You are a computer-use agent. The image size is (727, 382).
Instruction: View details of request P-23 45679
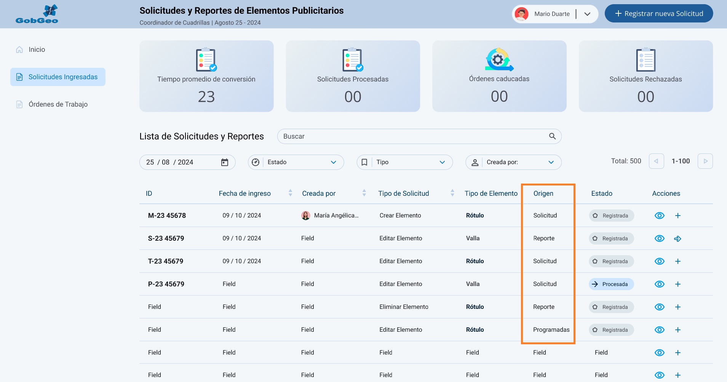tap(659, 284)
